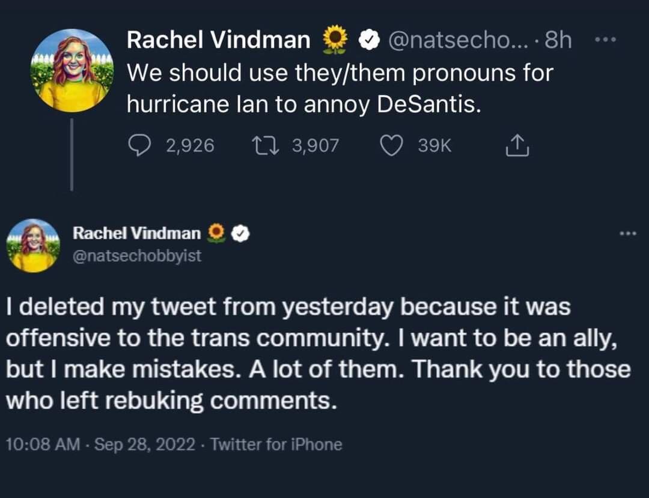
Task: Open the bold Rachel Vindman name on the top tweet
Action: coord(219,40)
